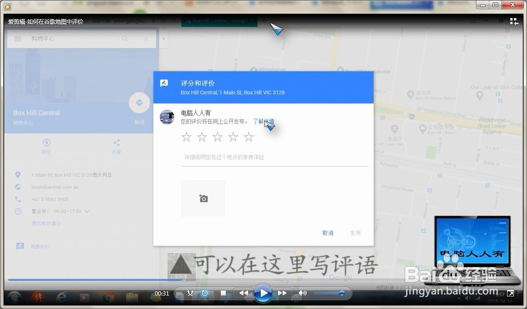The image size is (527, 309).
Task: Open Internet Explorer from taskbar
Action: click(x=62, y=297)
